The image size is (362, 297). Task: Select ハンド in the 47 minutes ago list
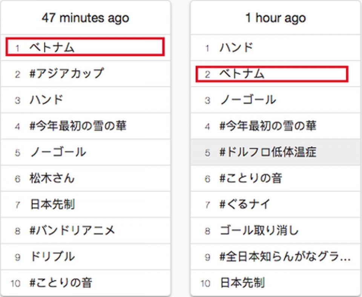pos(46,100)
